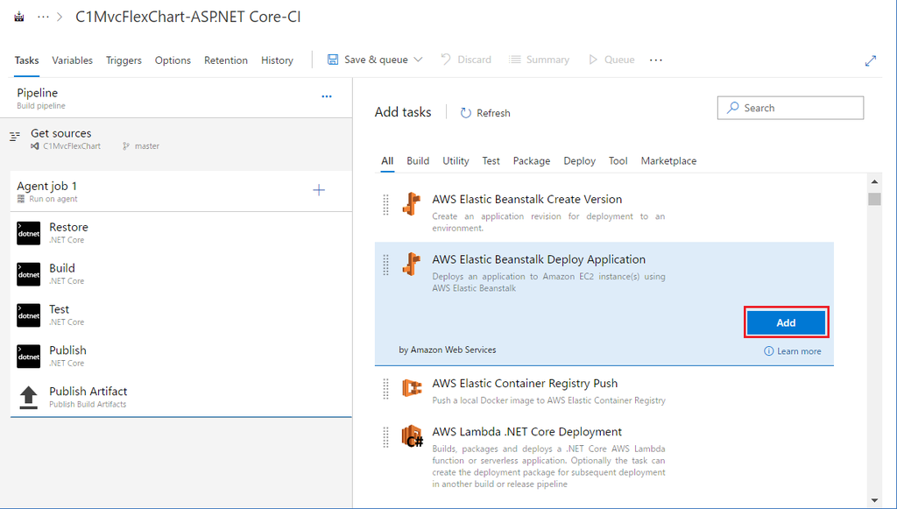Select the Publish Build Artifacts subtitle
The width and height of the screenshot is (897, 509).
pos(88,405)
